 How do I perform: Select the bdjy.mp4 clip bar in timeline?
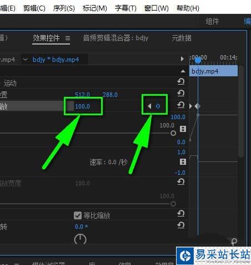[213, 71]
